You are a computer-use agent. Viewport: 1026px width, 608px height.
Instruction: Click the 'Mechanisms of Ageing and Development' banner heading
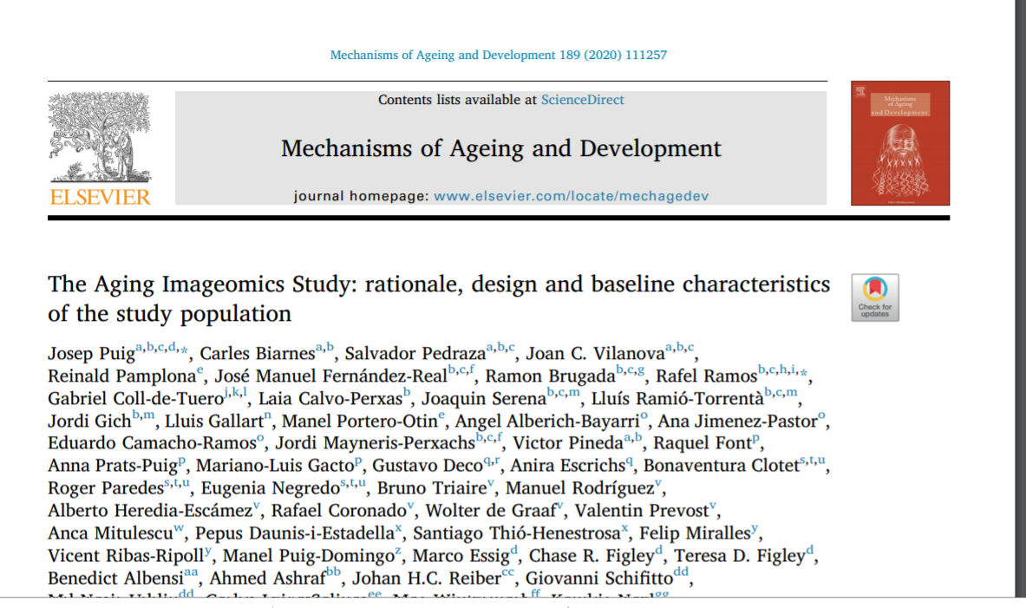tap(500, 148)
